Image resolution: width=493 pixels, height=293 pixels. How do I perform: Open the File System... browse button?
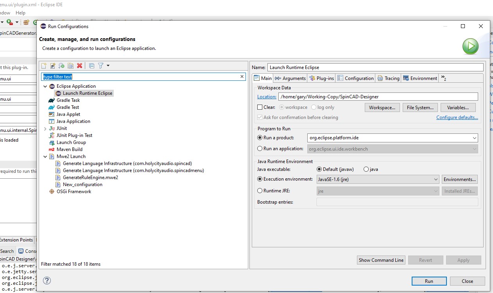[x=420, y=107]
